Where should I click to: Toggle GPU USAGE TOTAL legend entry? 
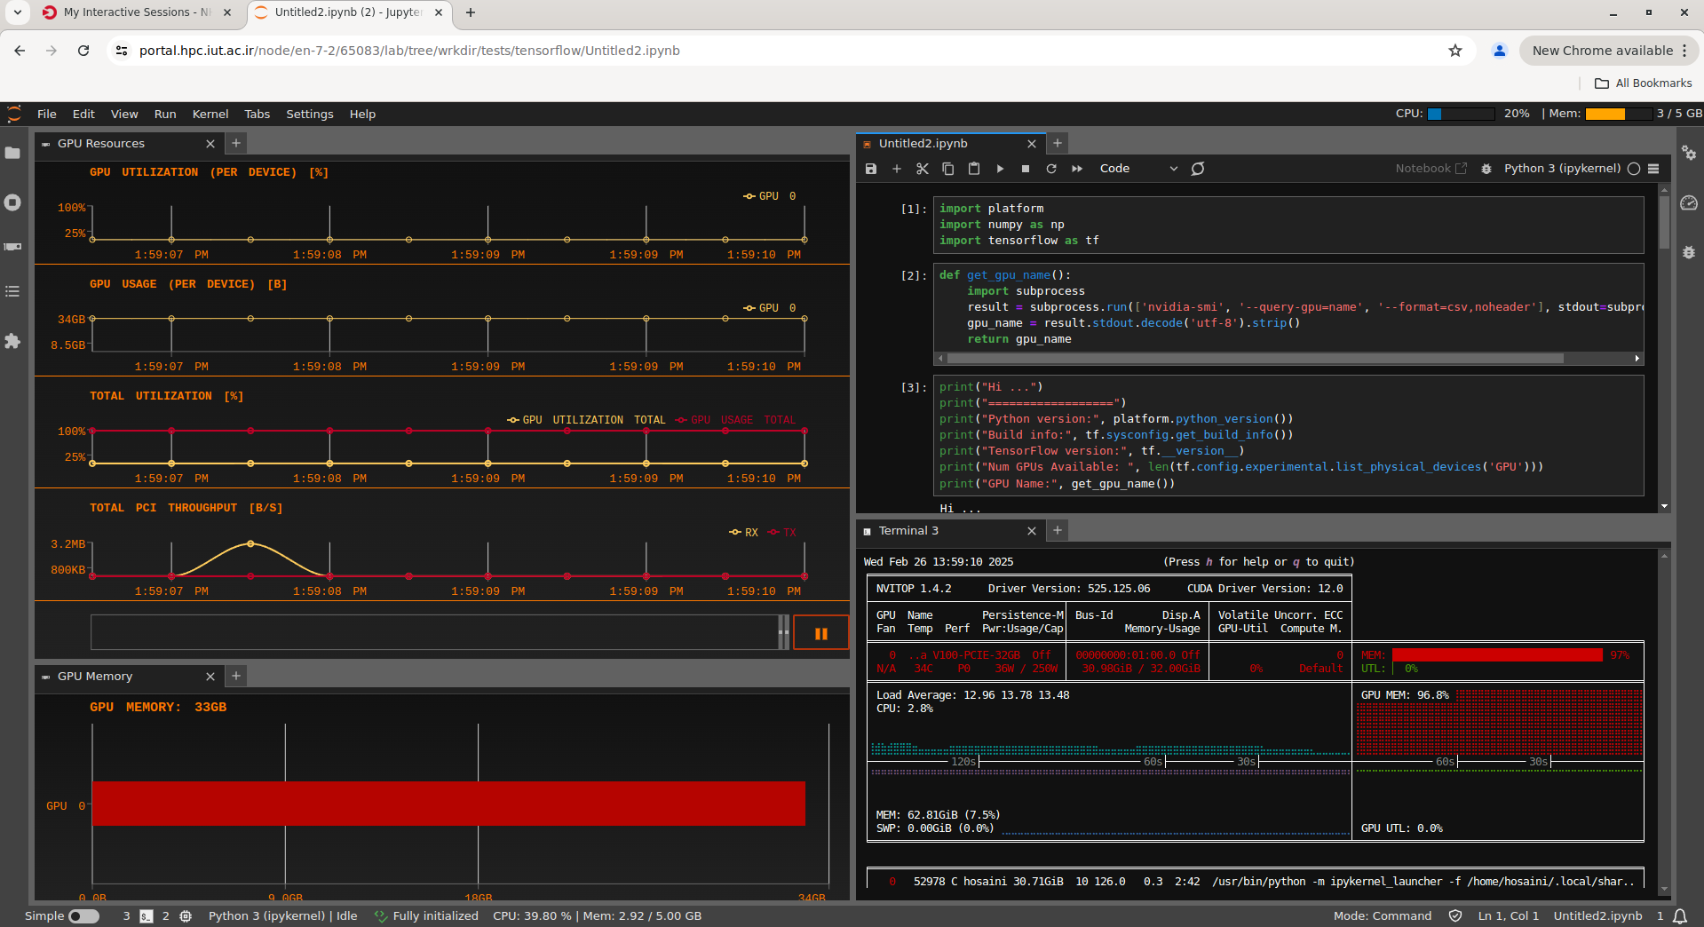735,420
